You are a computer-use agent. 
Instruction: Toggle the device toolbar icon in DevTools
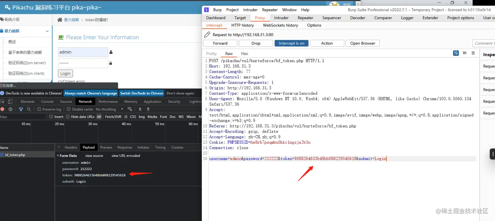click(10, 102)
